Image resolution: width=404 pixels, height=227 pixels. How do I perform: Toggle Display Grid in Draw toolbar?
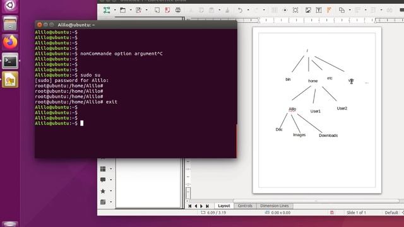[x=275, y=10]
